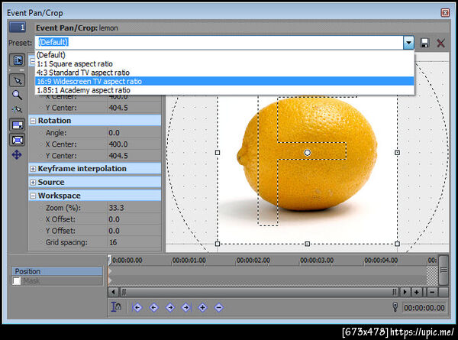Select the Normal Edit arrow tool
The image size is (458, 340).
pyautogui.click(x=18, y=80)
